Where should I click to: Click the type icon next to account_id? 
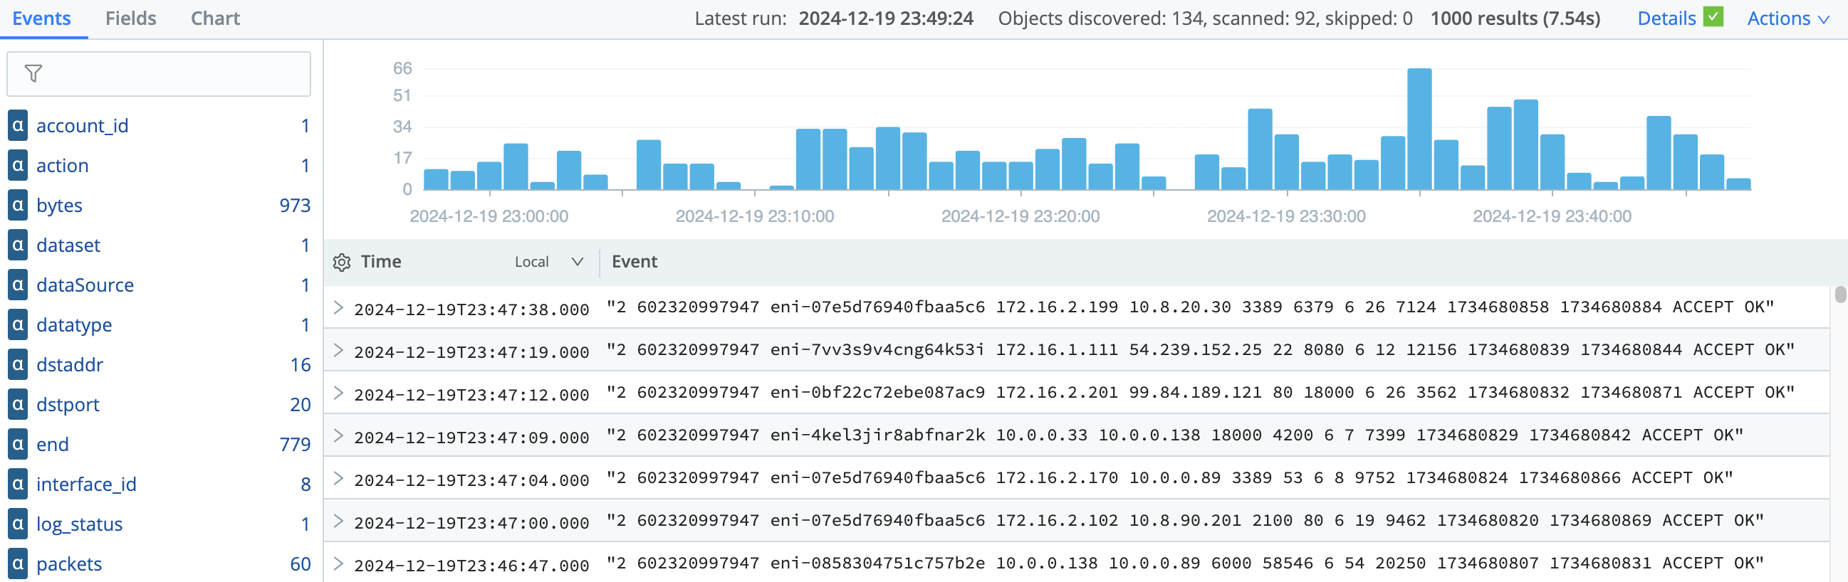click(18, 125)
